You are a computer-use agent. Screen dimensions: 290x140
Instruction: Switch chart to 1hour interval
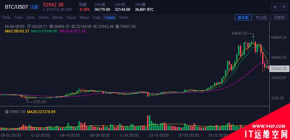71,18
